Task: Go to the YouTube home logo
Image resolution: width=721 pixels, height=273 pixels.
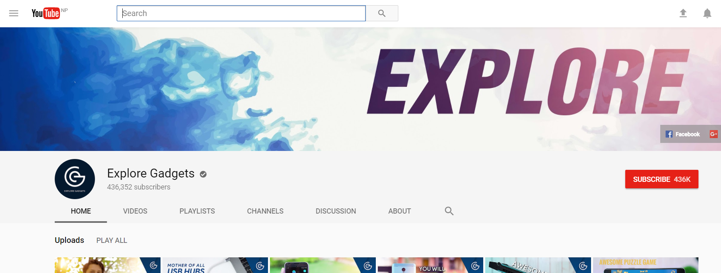Action: point(45,13)
